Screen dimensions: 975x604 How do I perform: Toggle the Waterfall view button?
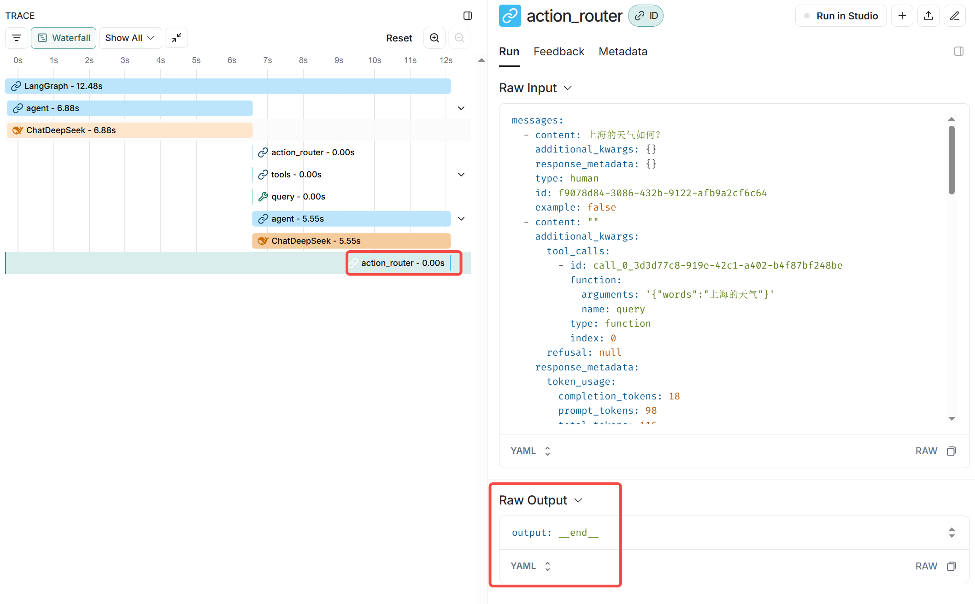tap(64, 38)
